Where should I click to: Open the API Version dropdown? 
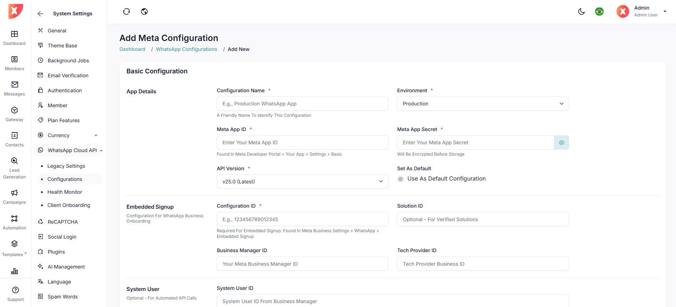click(302, 182)
